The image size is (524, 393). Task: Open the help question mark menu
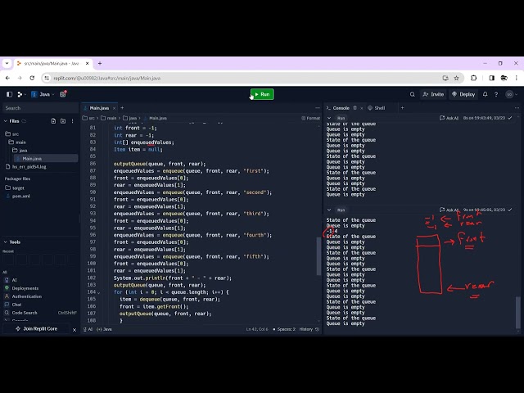(x=496, y=94)
